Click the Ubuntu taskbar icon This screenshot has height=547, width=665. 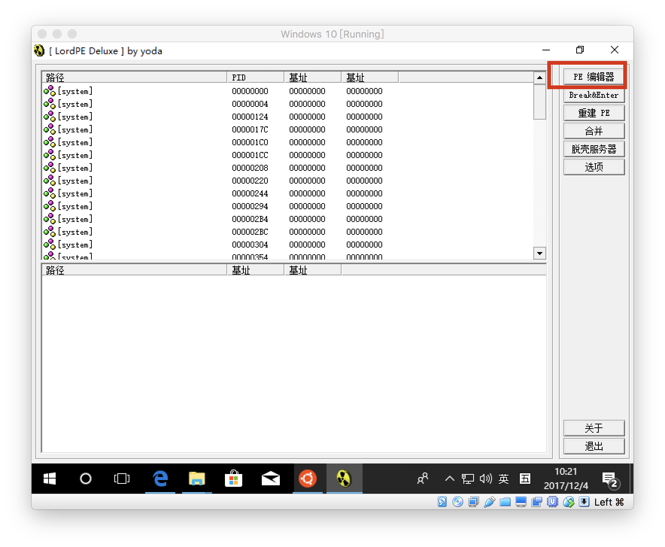(x=307, y=479)
